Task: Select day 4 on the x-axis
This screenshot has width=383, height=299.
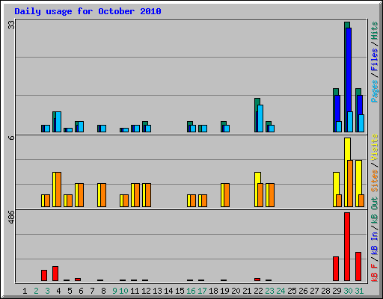Action: 58,291
